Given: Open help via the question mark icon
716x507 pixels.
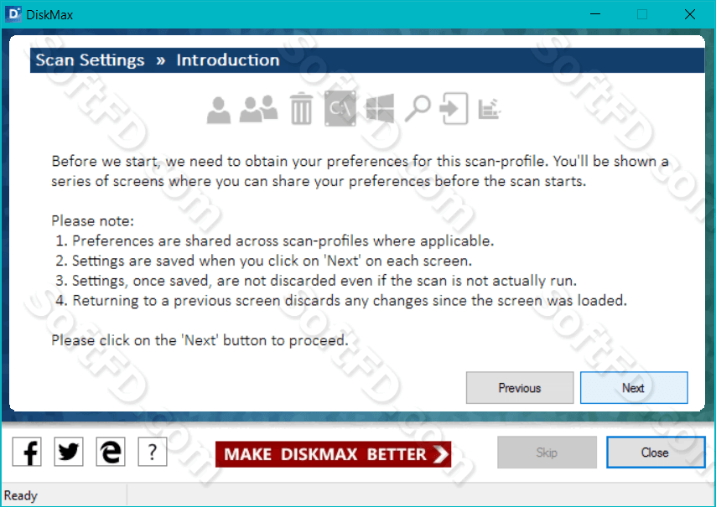Looking at the screenshot, I should (x=153, y=452).
